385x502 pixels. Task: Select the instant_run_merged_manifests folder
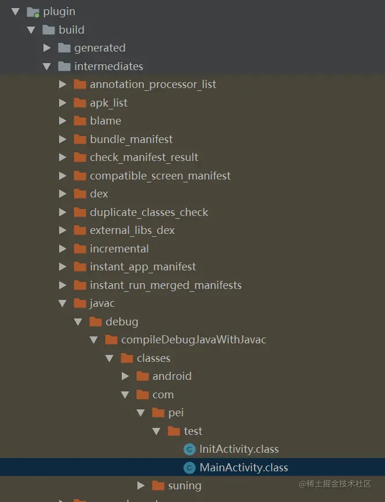click(x=165, y=285)
